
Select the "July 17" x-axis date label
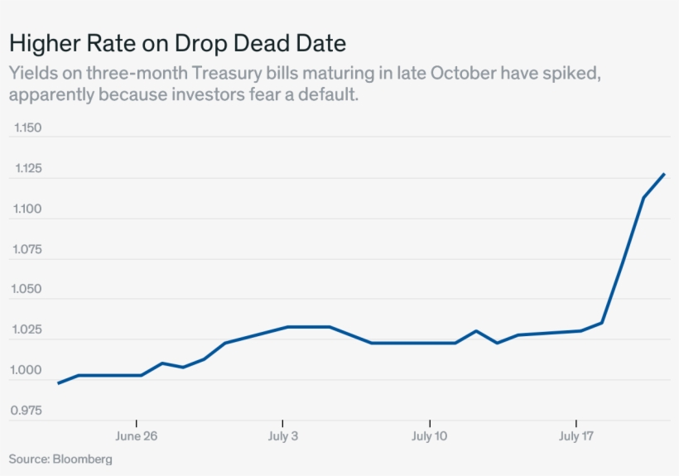coord(576,436)
